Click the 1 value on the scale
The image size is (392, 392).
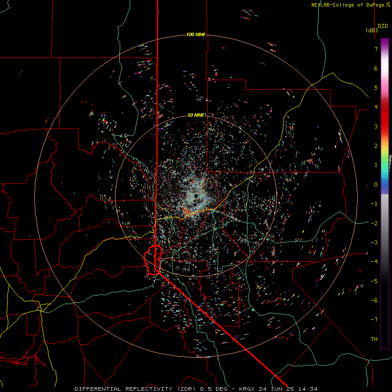pyautogui.click(x=376, y=165)
